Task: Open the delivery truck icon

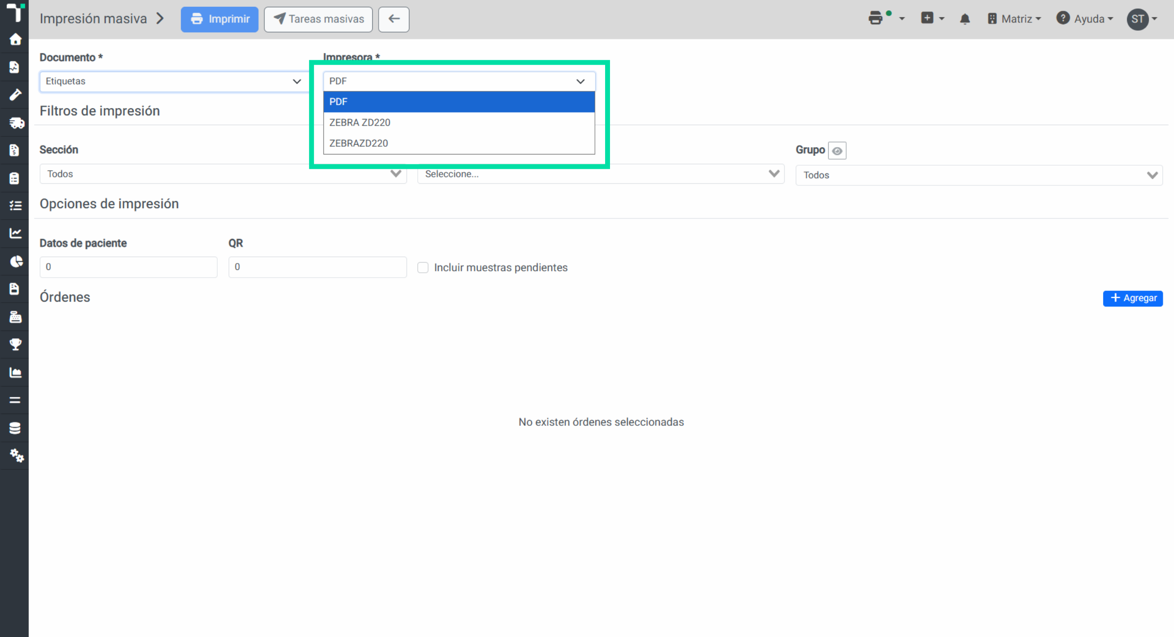Action: (x=17, y=123)
